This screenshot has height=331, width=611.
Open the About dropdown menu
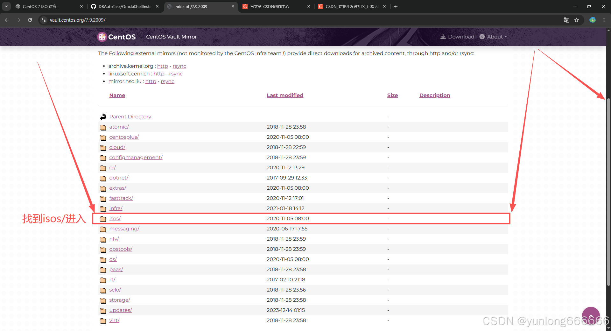(493, 37)
